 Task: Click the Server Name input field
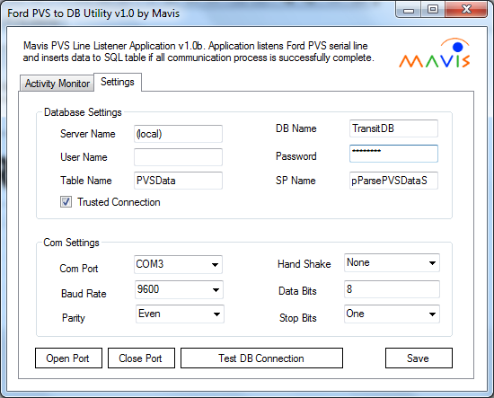tap(178, 134)
